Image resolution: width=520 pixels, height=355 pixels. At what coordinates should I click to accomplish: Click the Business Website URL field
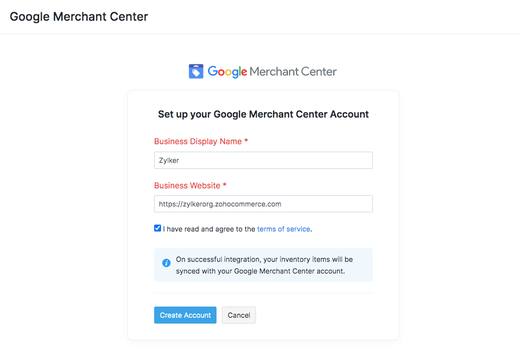pyautogui.click(x=263, y=204)
